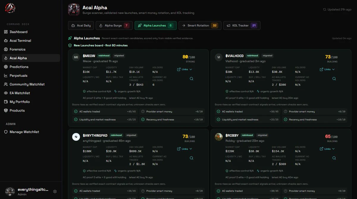Click Liquidity and market readiness on $MEOW card
Screen dimensions: 357x199
pos(105,119)
